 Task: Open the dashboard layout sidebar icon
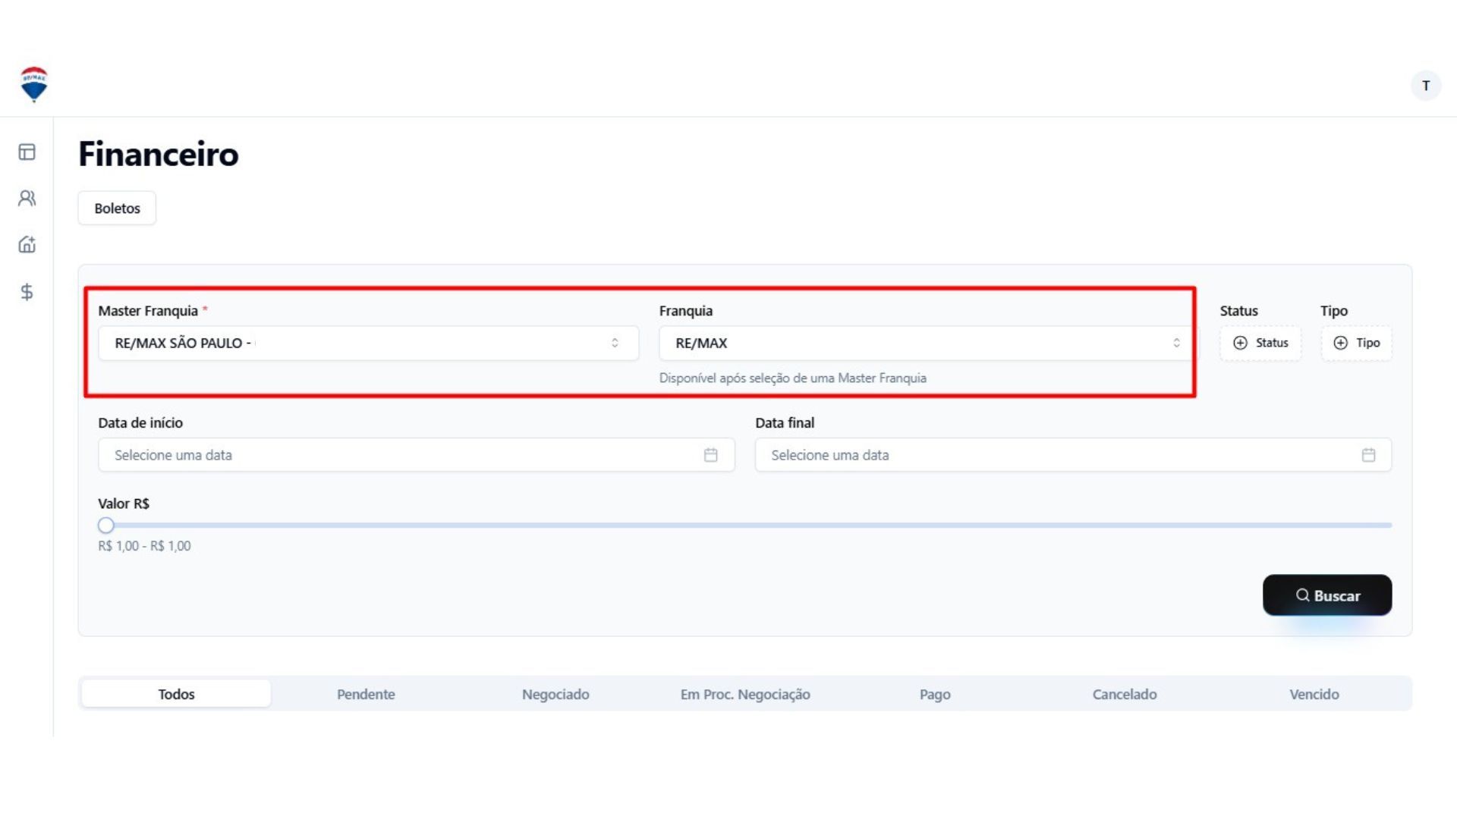click(x=27, y=152)
